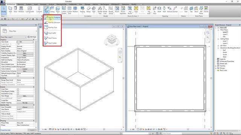241x135 pixels.
Task: Click the Visibility/Graphics Edit button
Action: click(25, 53)
